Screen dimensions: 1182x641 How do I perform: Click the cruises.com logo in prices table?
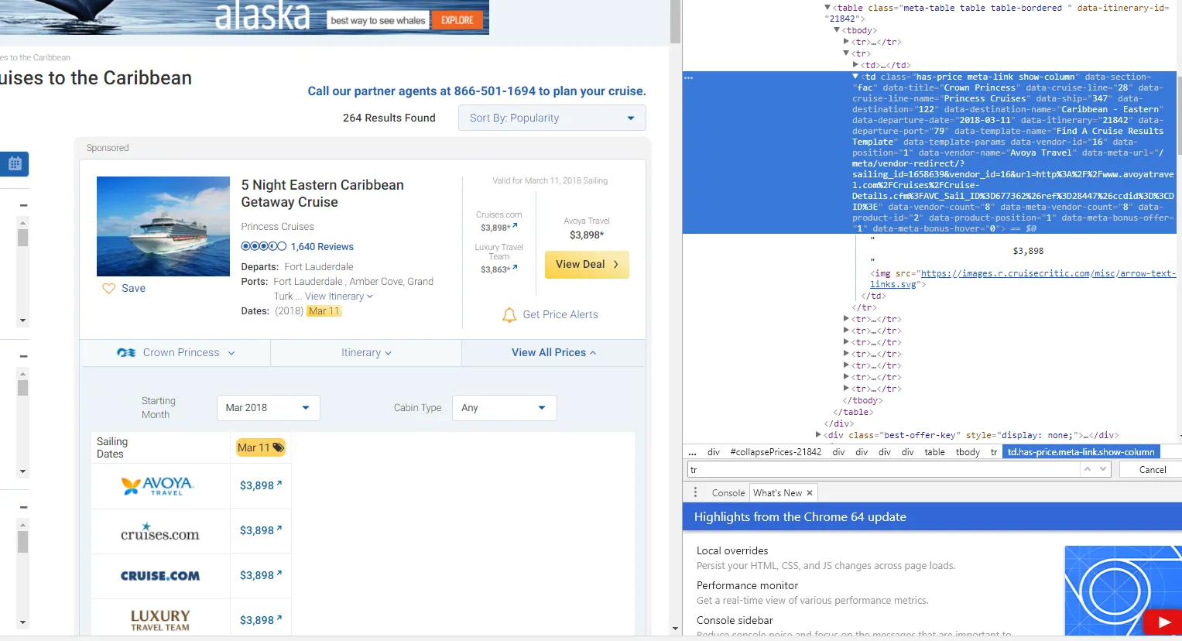click(x=159, y=532)
